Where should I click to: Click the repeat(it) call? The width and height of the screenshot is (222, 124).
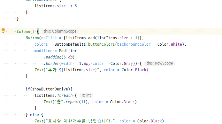[76, 102]
